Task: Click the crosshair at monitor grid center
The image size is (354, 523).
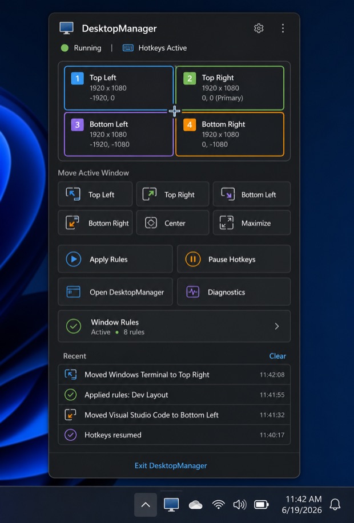Action: pos(174,111)
